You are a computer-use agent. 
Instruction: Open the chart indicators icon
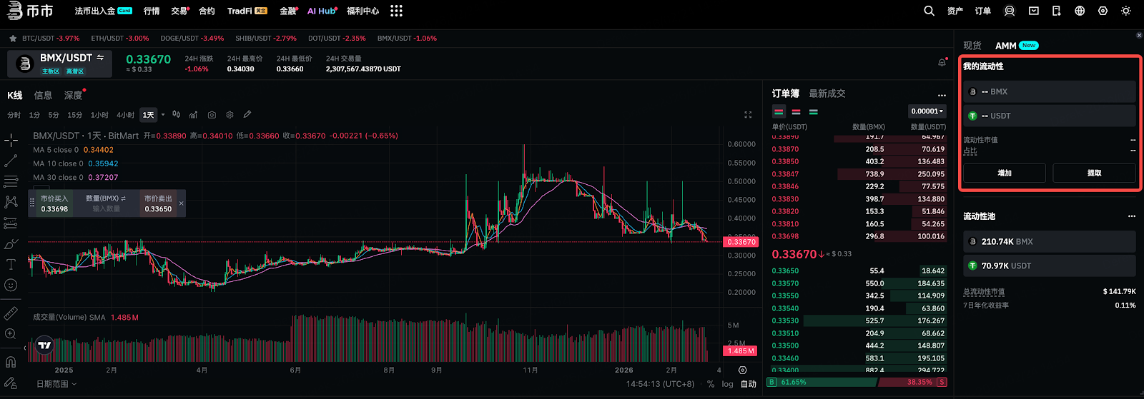[x=193, y=115]
